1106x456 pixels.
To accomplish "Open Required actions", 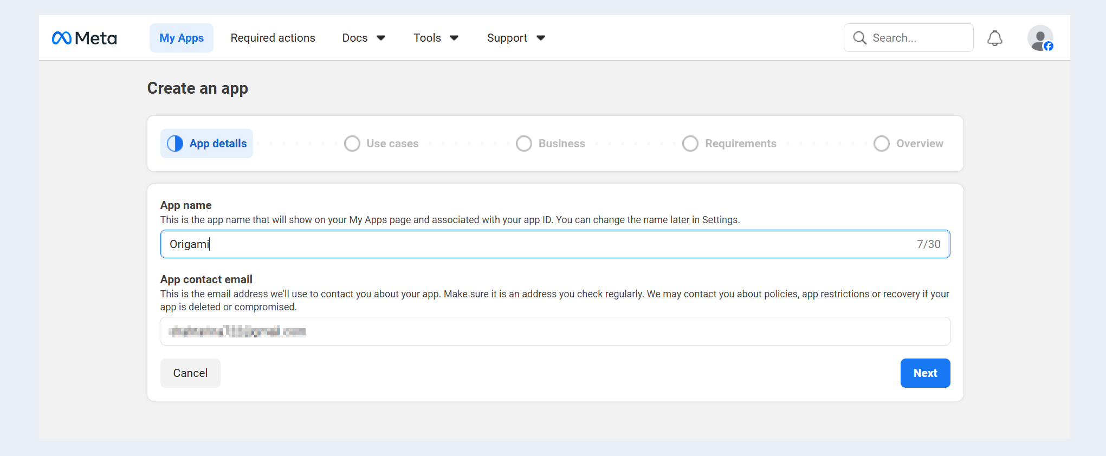I will coord(273,38).
